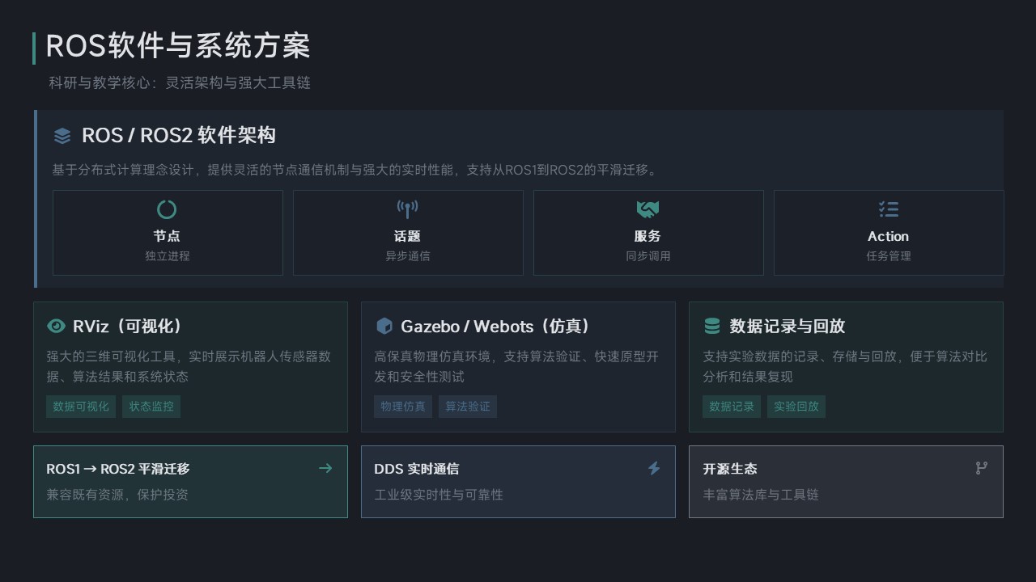The width and height of the screenshot is (1036, 582).
Task: Click the 数据记录 tag
Action: click(x=732, y=407)
